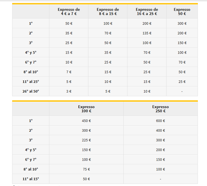Select the '11° al 25°' row label

pos(31,82)
